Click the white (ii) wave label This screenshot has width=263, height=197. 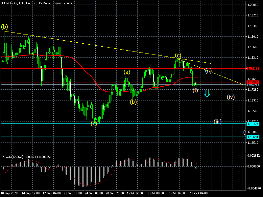tap(208, 71)
